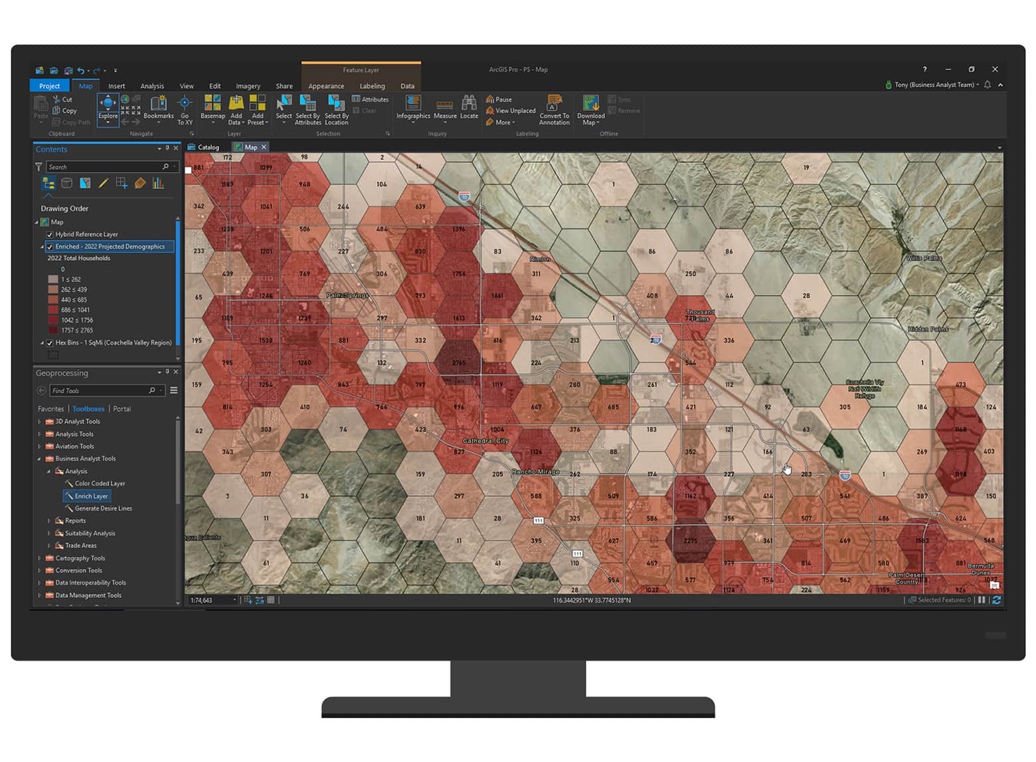Collapse the Map node in Drawing Order
The width and height of the screenshot is (1036, 762).
37,222
